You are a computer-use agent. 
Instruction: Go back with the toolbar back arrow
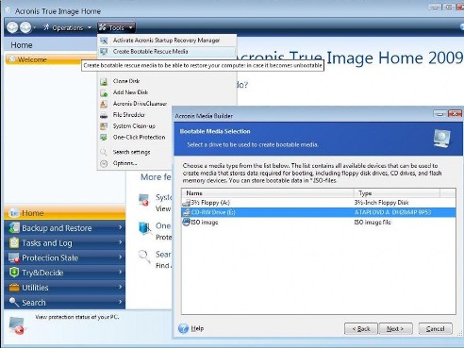(12, 27)
